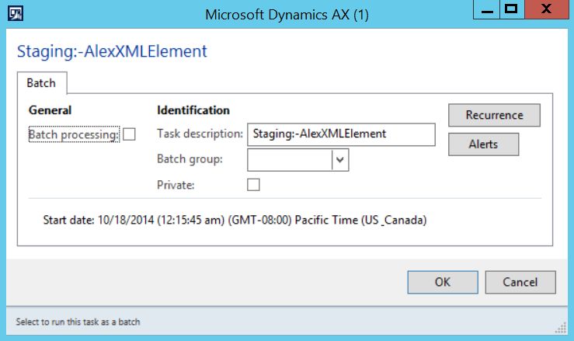
Task: Confirm the dialog with OK
Action: click(x=442, y=282)
